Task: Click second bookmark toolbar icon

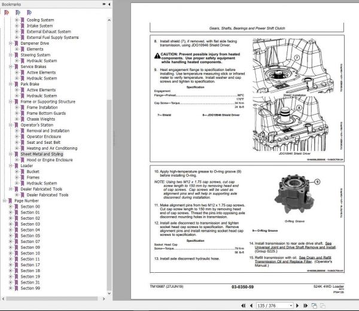Action: point(18,13)
